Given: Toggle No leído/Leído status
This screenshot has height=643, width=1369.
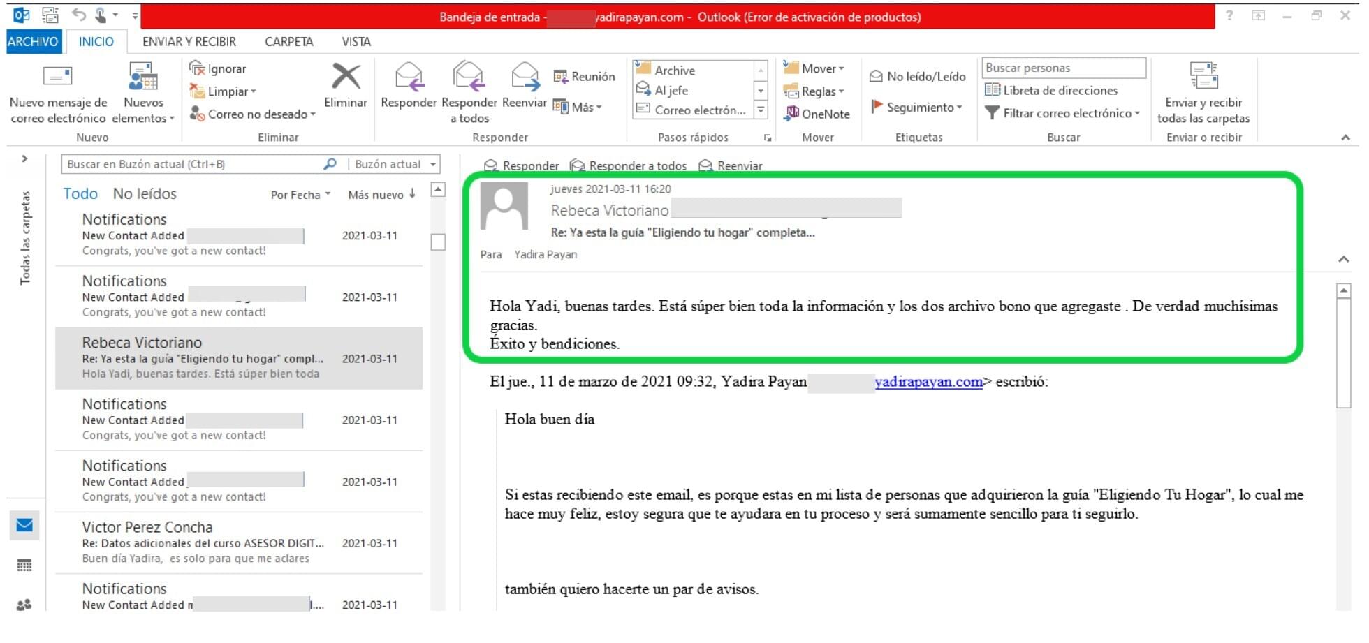Looking at the screenshot, I should click(x=918, y=76).
